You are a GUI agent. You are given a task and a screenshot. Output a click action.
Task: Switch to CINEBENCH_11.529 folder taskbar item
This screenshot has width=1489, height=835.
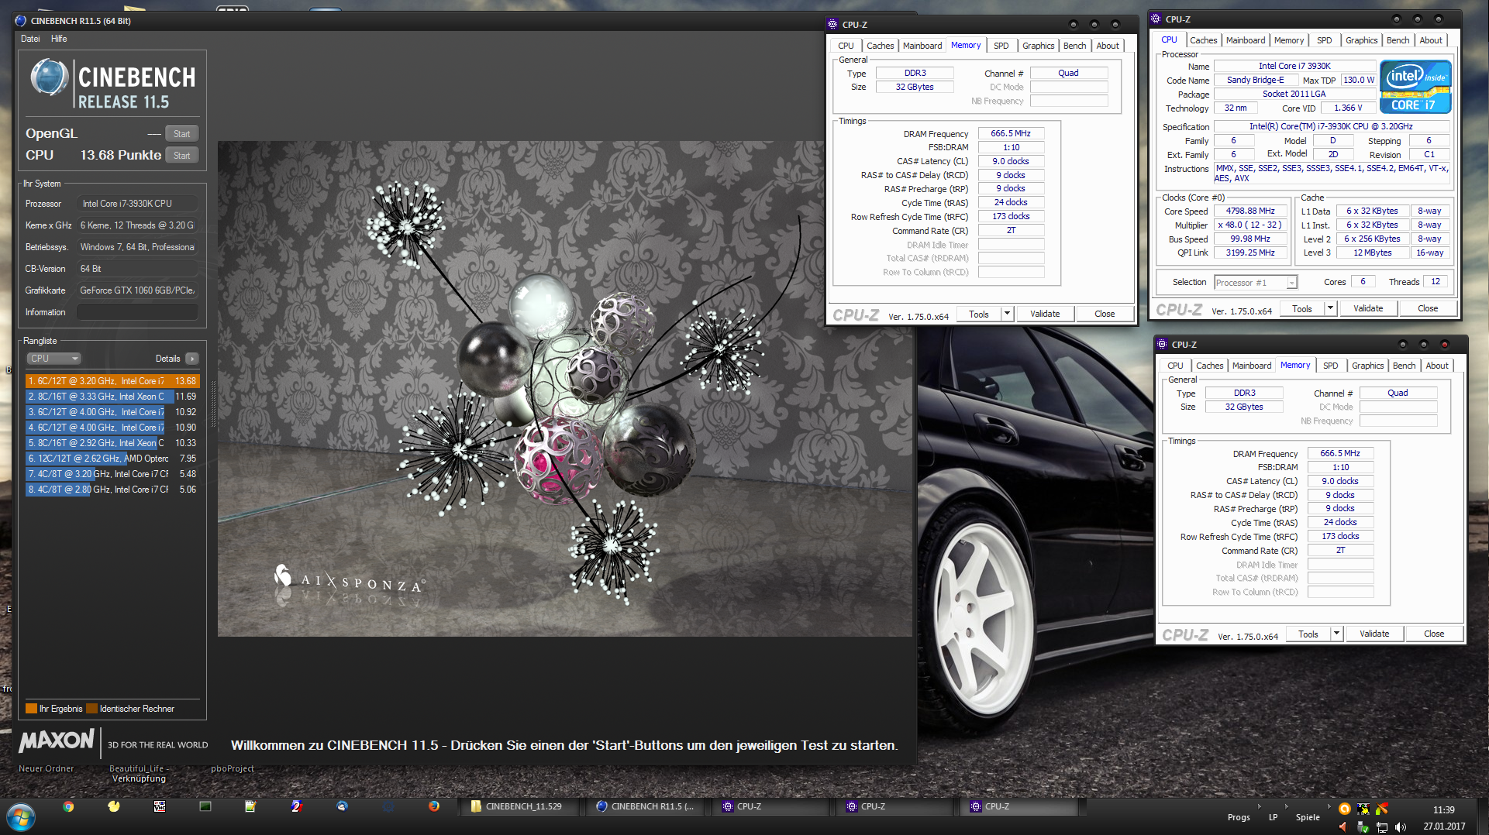pos(521,806)
